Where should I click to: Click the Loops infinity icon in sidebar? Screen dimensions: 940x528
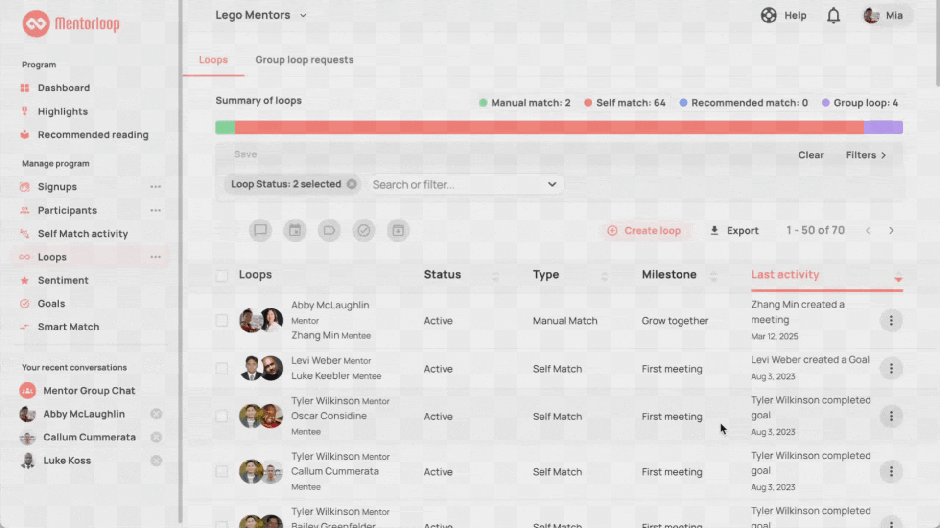pos(24,257)
